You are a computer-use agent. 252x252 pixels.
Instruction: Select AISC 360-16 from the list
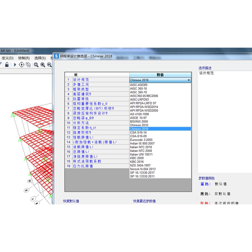coord(160,89)
